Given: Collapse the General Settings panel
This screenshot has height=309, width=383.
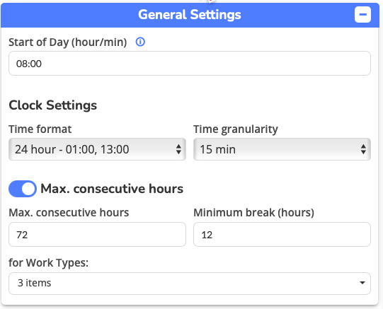Looking at the screenshot, I should point(362,15).
